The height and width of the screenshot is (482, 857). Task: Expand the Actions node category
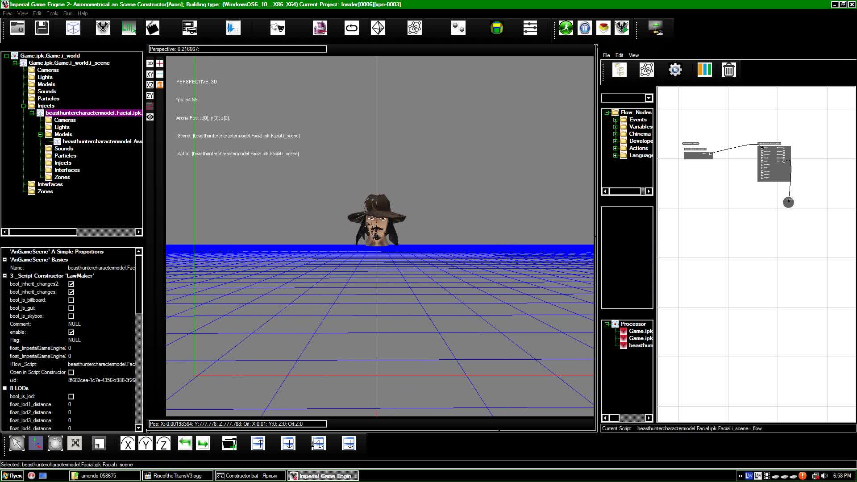616,148
